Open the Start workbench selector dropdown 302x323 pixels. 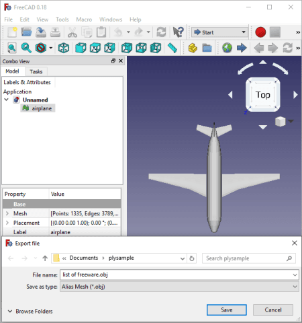219,32
